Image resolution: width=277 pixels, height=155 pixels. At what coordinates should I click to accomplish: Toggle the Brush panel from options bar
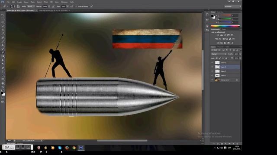pos(18,6)
